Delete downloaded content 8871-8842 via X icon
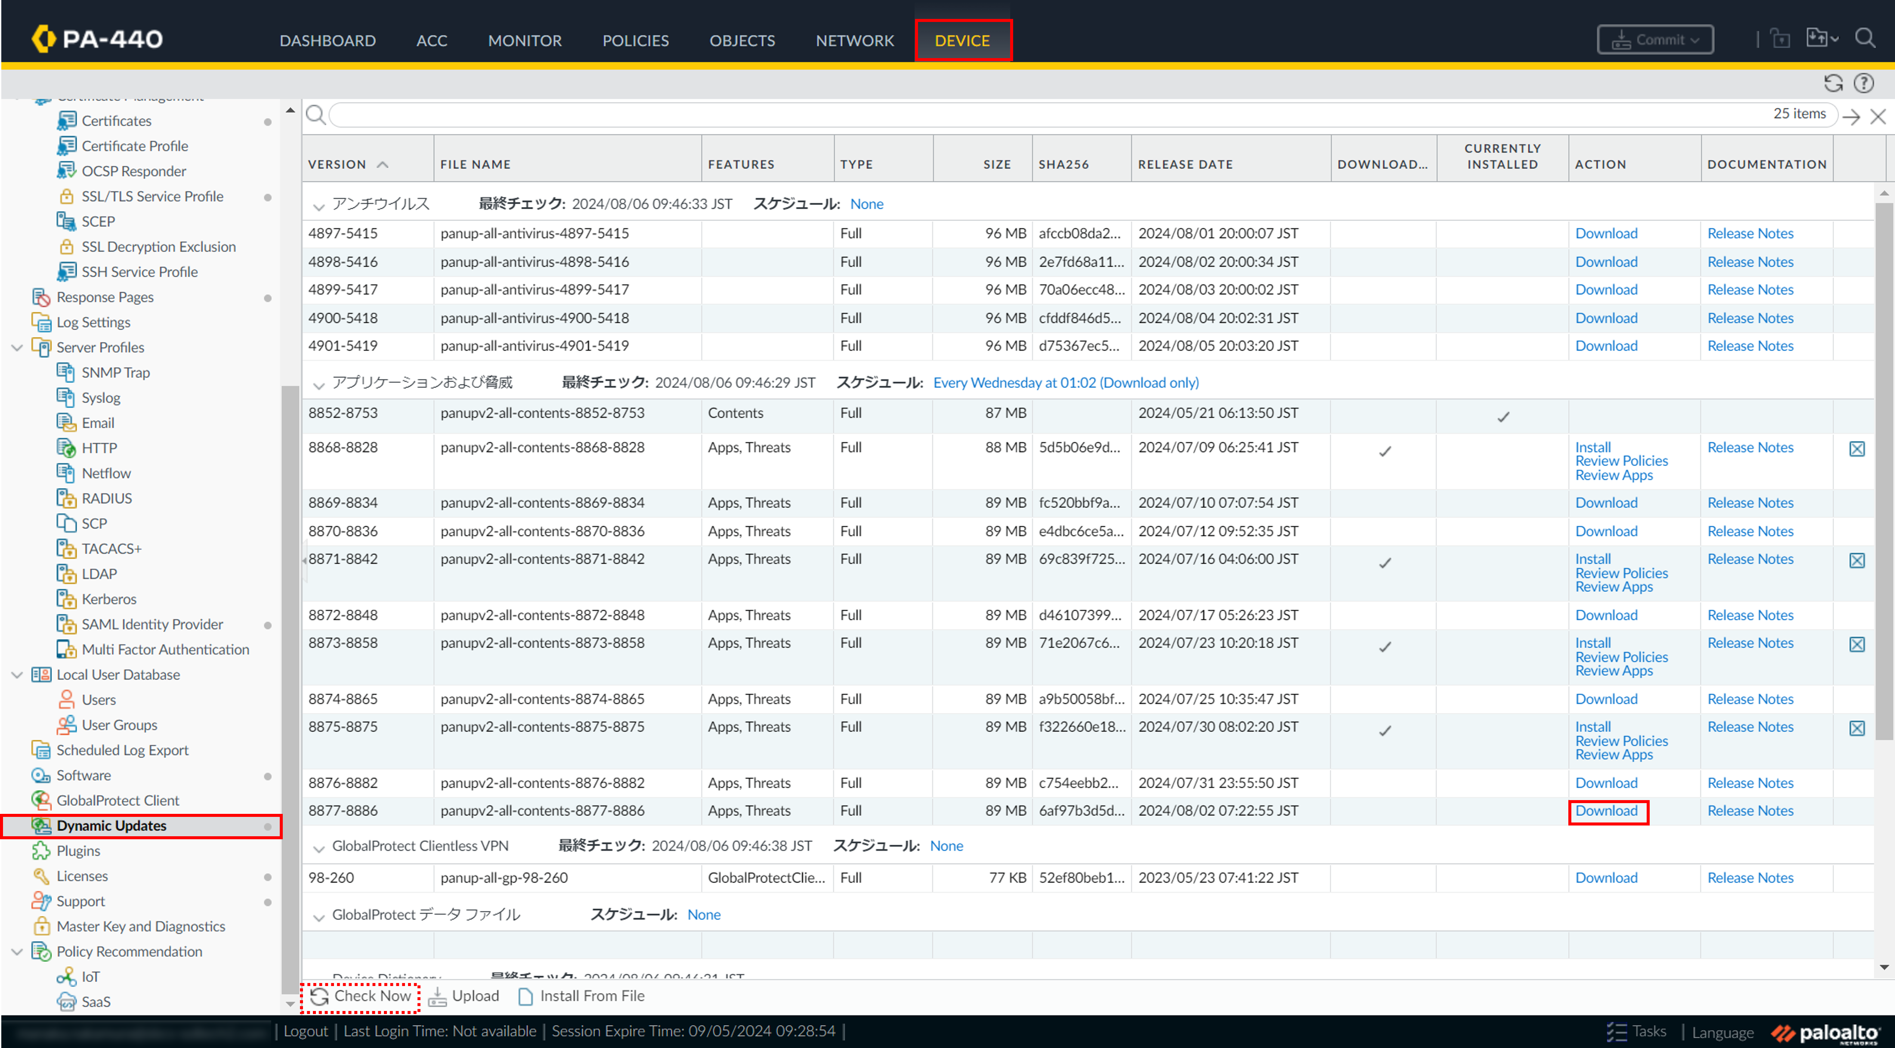 pyautogui.click(x=1856, y=560)
